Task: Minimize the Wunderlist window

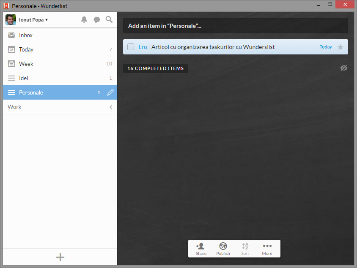Action: 319,5
